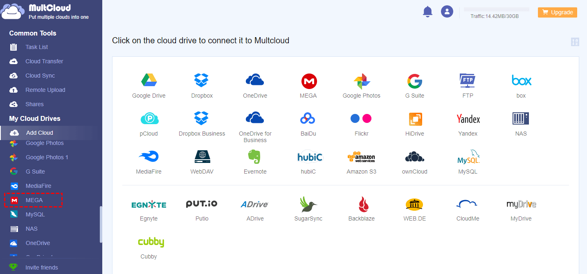Open the notifications bell
Screen dimensions: 587x274
click(x=427, y=12)
